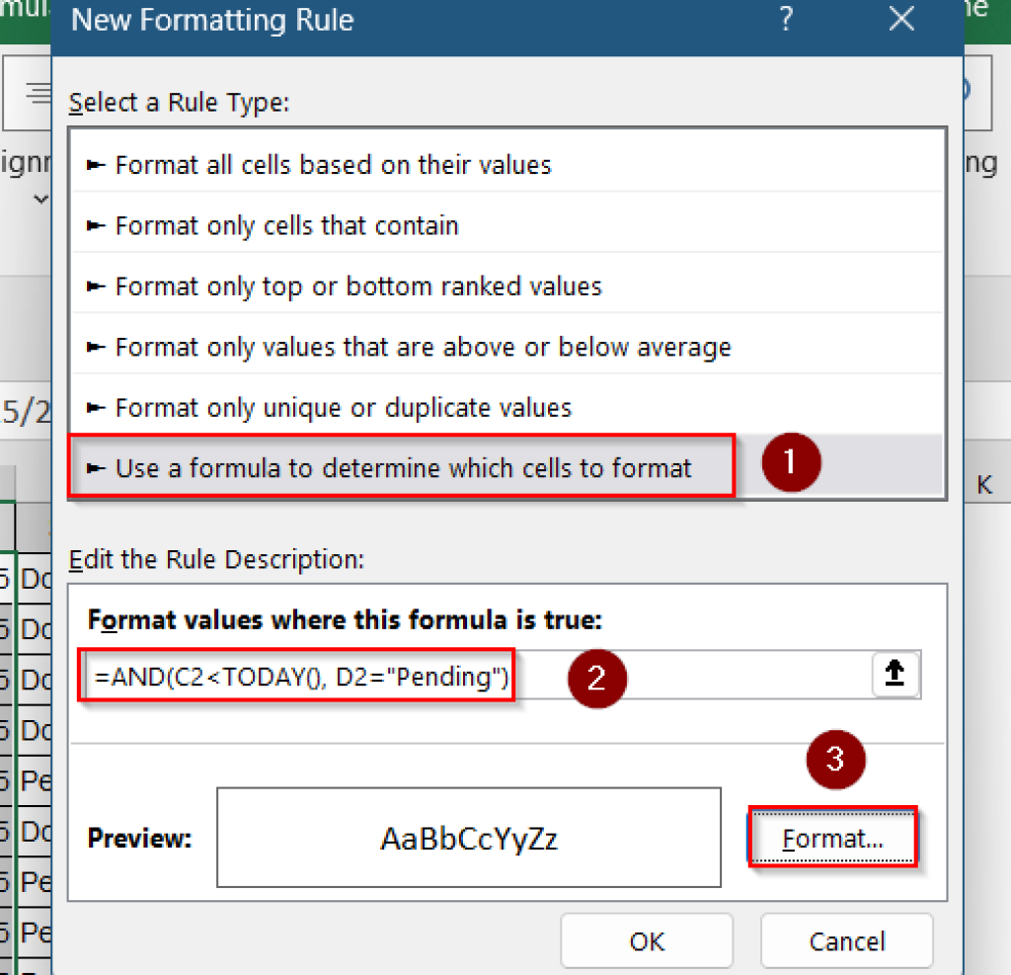Click the Format... button

pyautogui.click(x=832, y=837)
